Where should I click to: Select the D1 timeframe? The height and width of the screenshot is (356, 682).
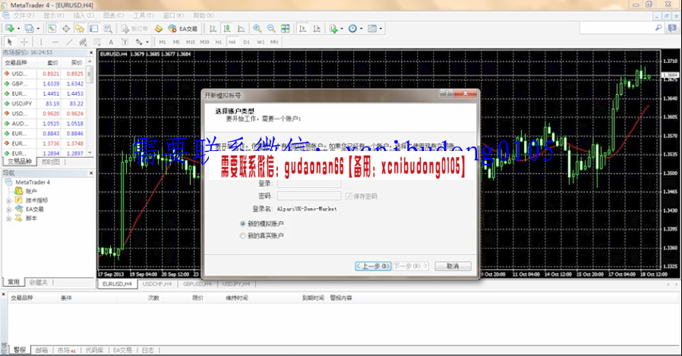(x=247, y=43)
